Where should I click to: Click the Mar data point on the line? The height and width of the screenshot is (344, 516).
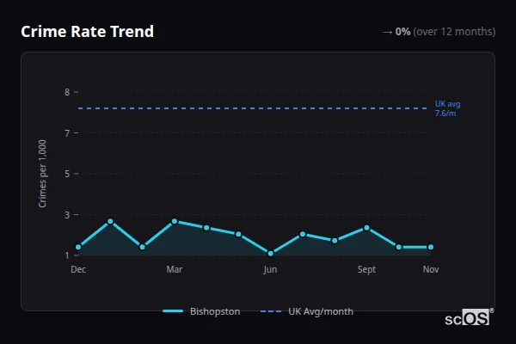click(x=175, y=221)
